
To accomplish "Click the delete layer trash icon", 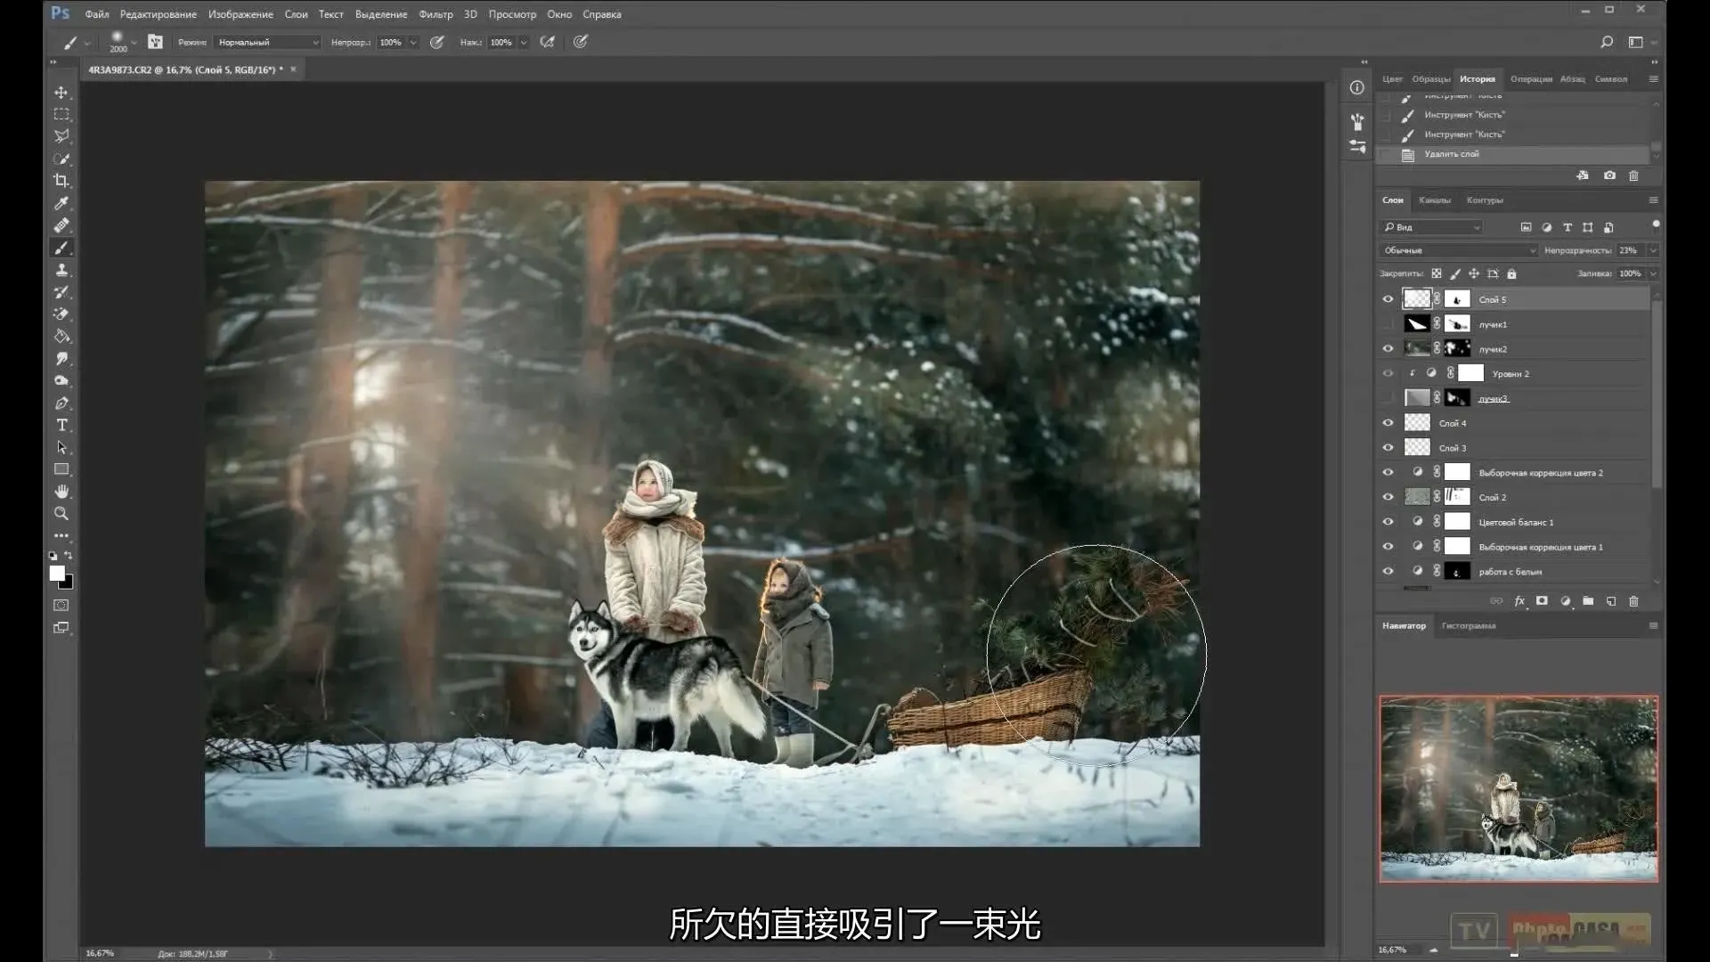I will pos(1633,601).
